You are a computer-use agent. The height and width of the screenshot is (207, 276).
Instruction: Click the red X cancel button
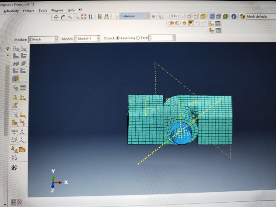click(x=20, y=202)
